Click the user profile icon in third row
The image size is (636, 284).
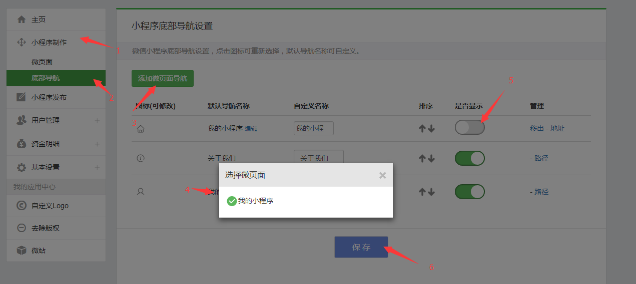(x=141, y=192)
